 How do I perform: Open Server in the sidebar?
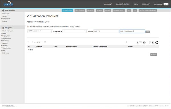click(x=5, y=16)
